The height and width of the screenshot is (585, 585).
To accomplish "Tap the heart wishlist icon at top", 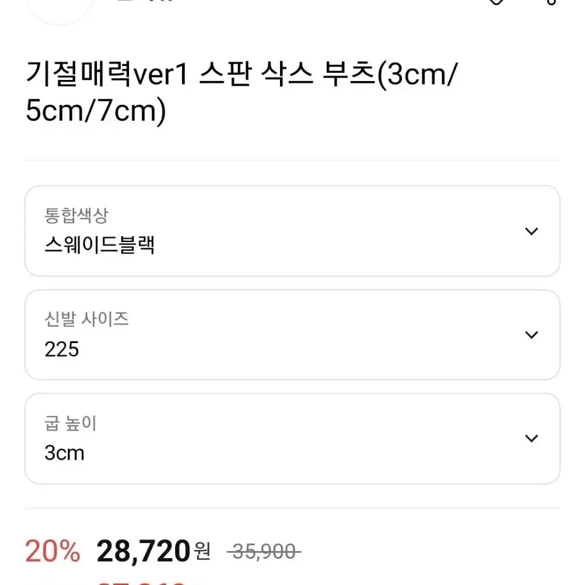I will pyautogui.click(x=496, y=2).
